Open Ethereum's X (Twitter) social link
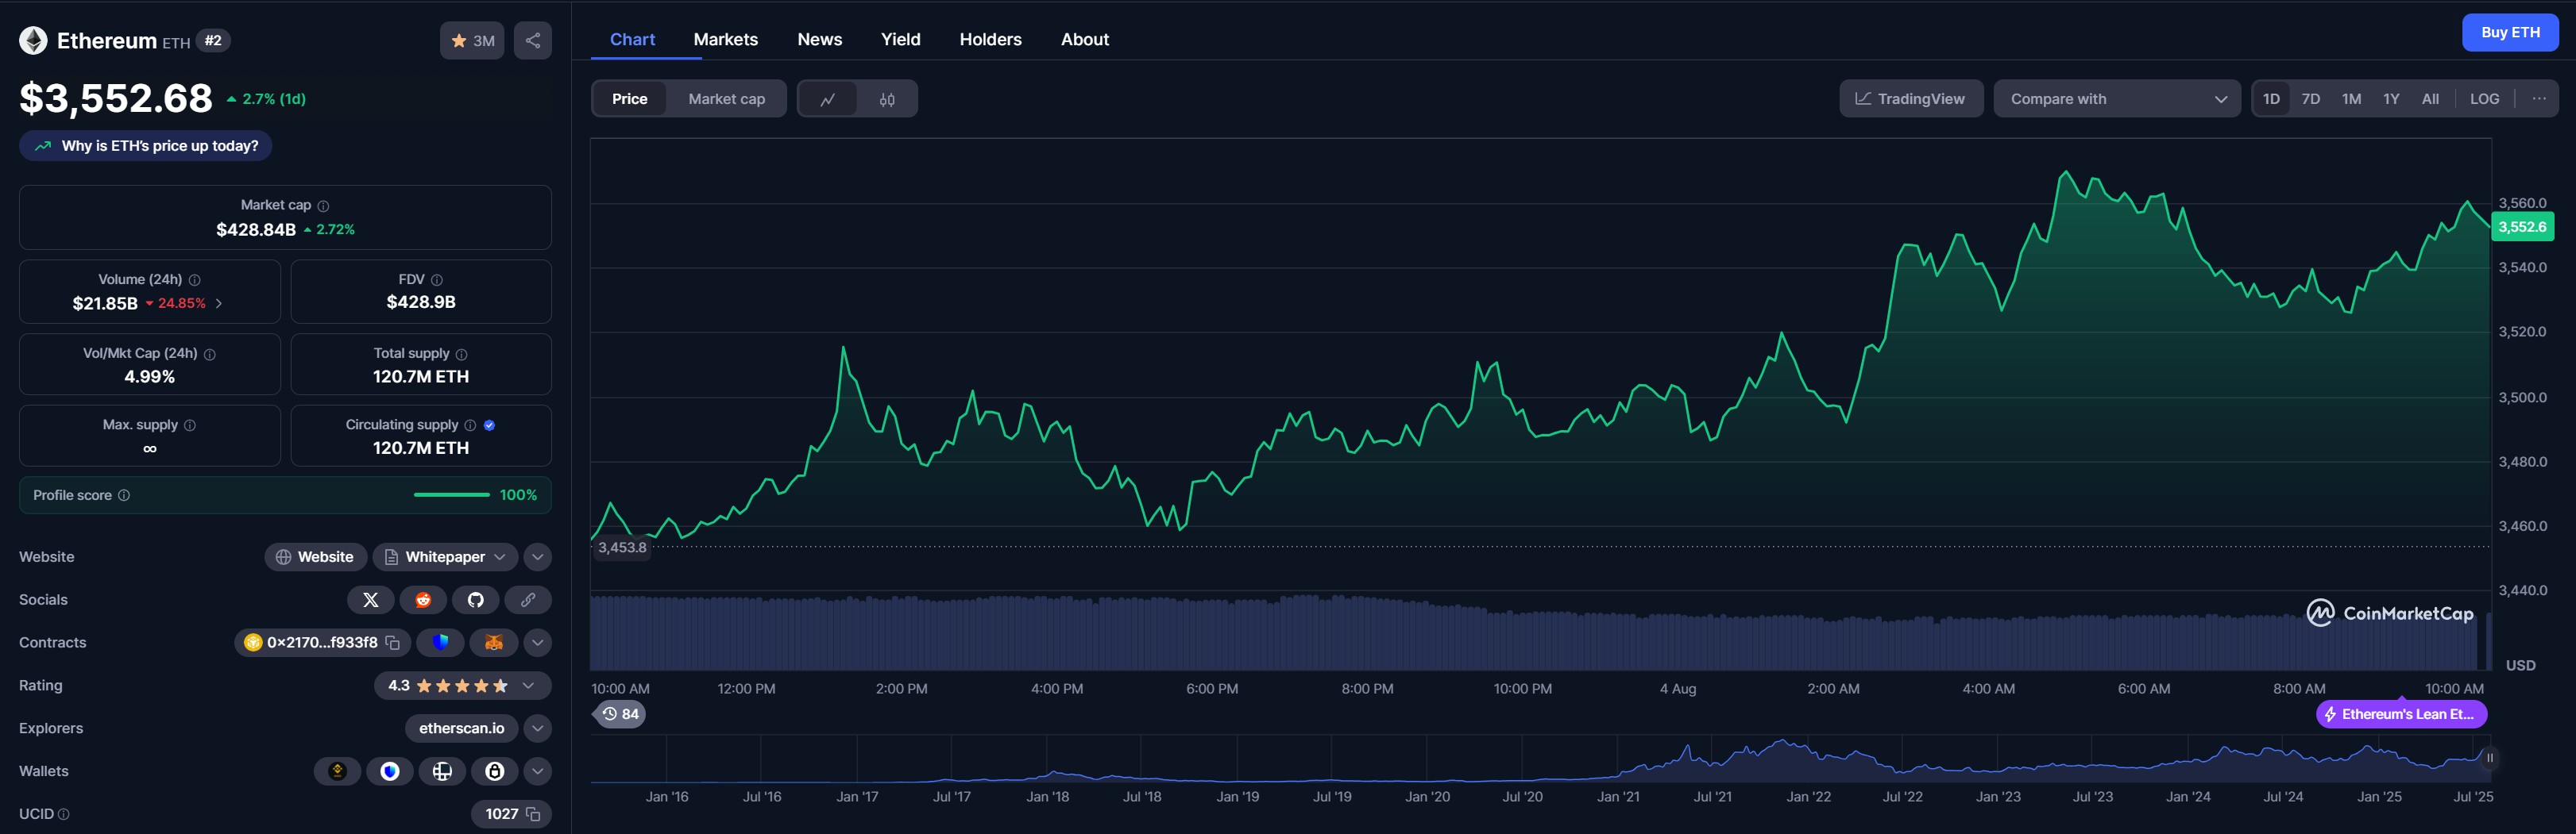2576x834 pixels. pyautogui.click(x=370, y=599)
